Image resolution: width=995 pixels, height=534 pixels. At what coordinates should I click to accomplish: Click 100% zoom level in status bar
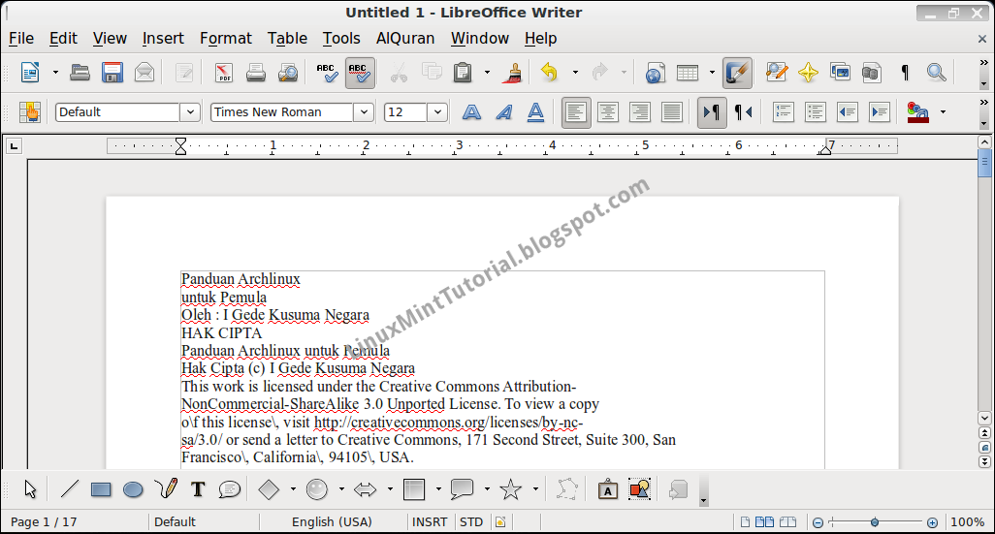coord(967,522)
